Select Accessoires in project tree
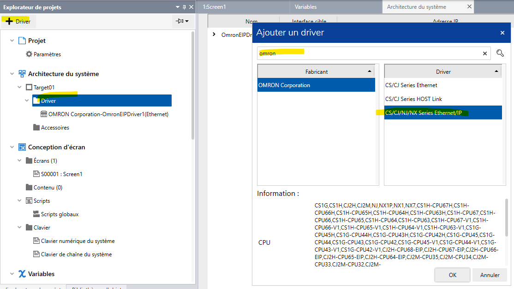514x289 pixels. pyautogui.click(x=55, y=127)
